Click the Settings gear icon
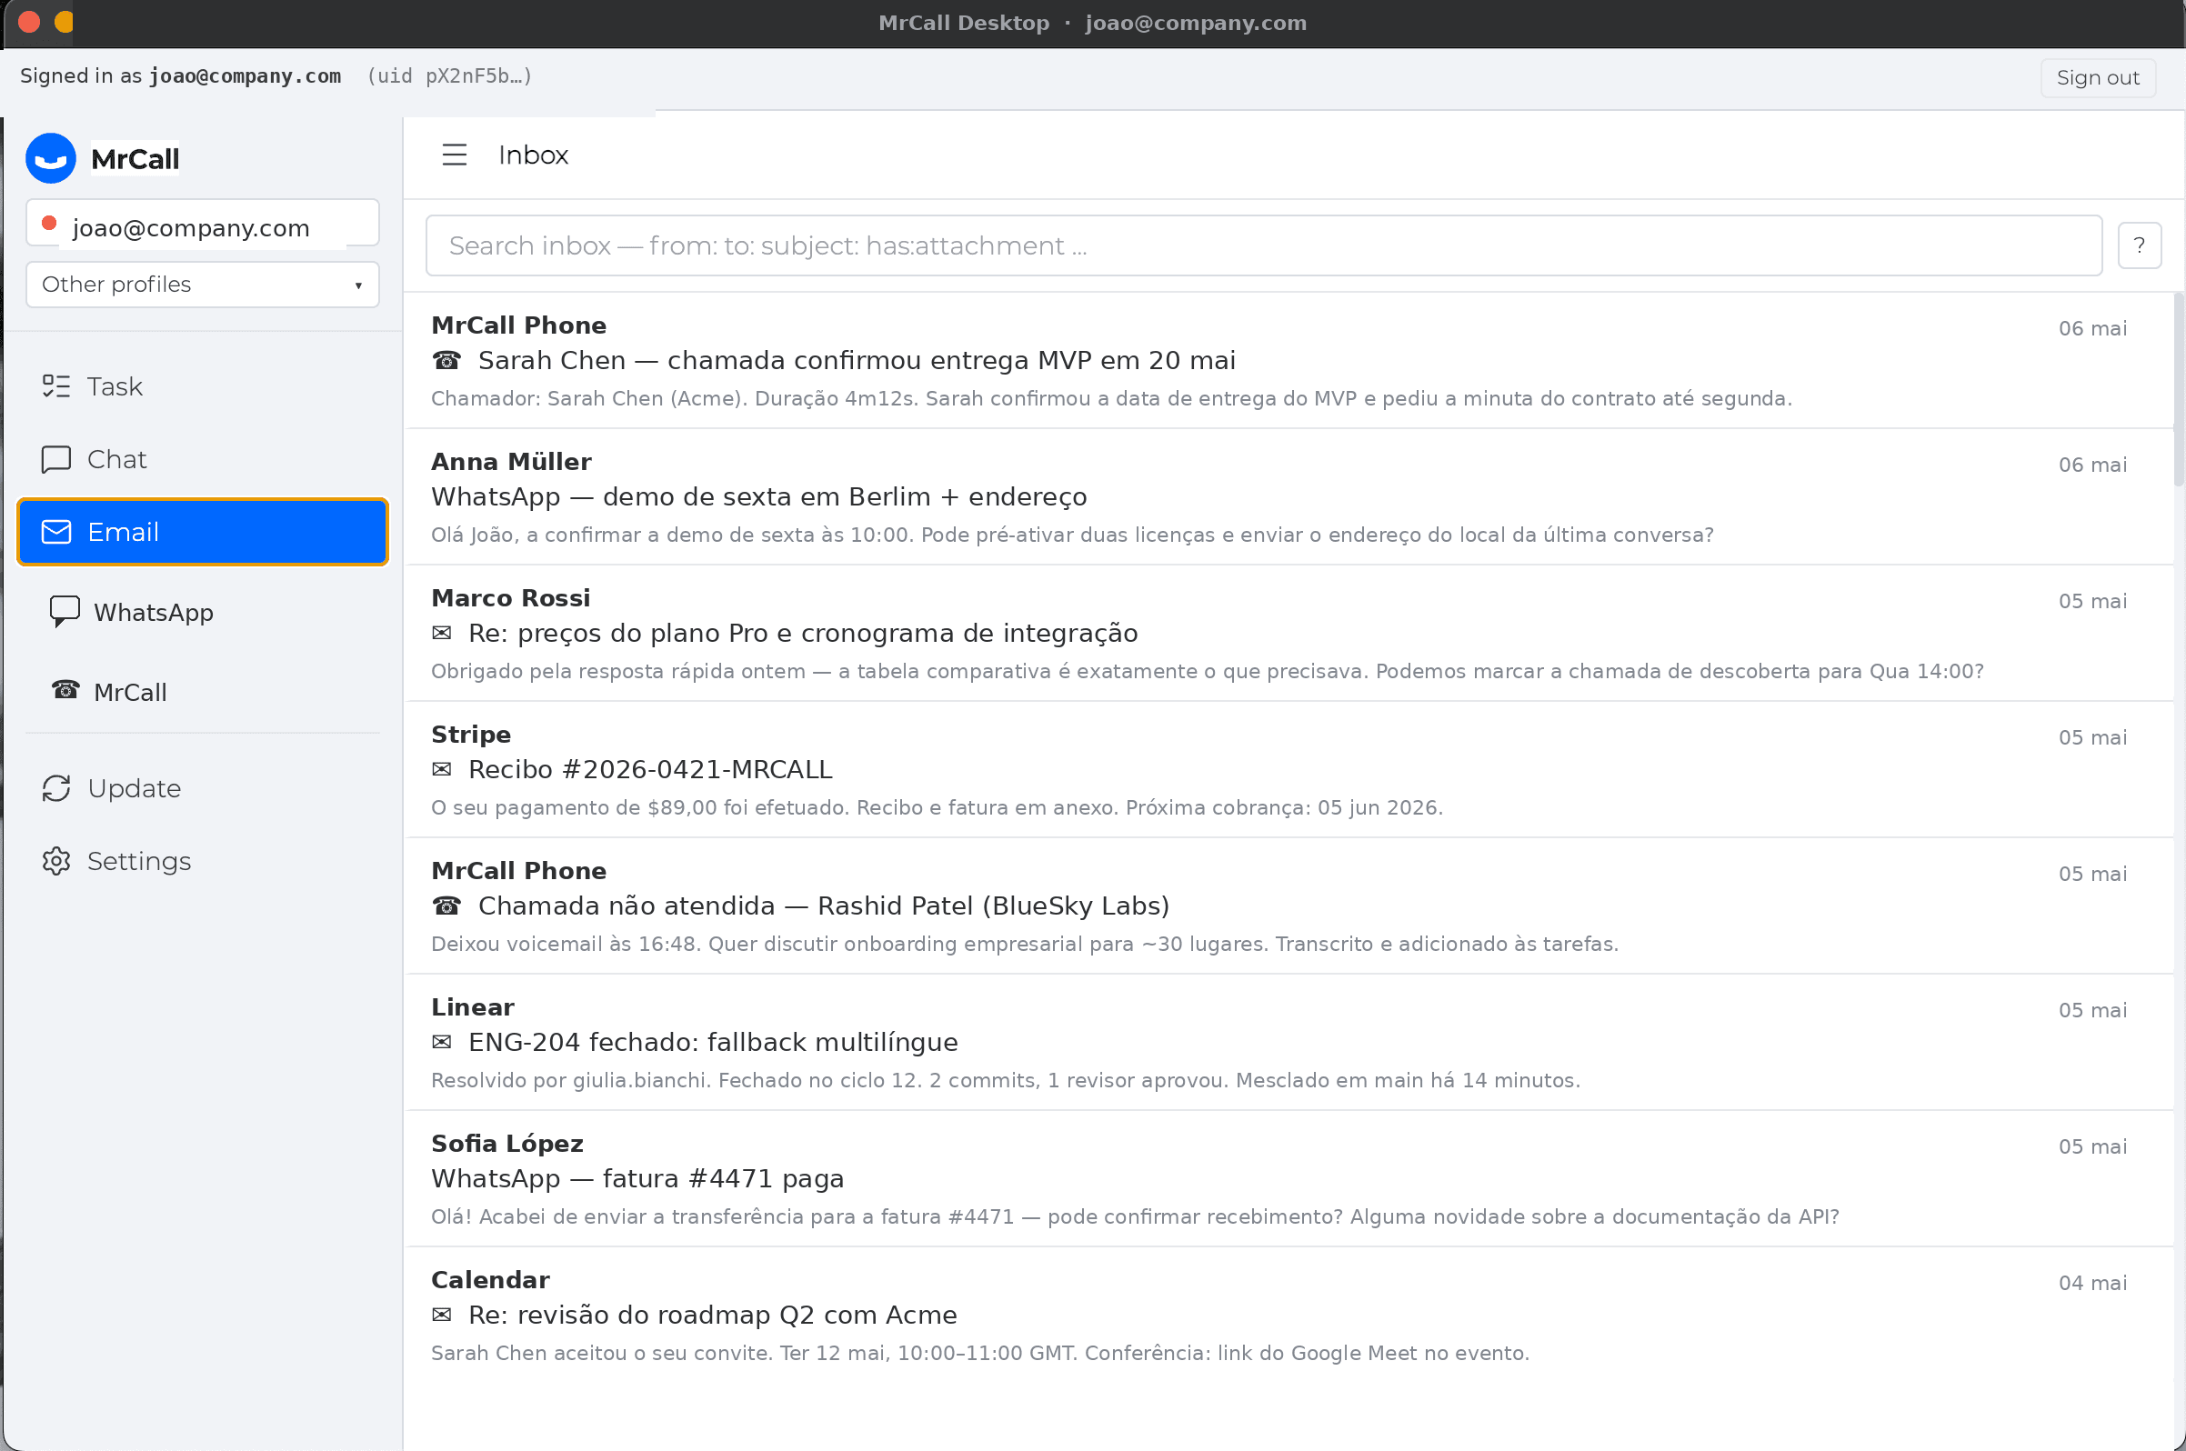The height and width of the screenshot is (1451, 2186). [56, 862]
